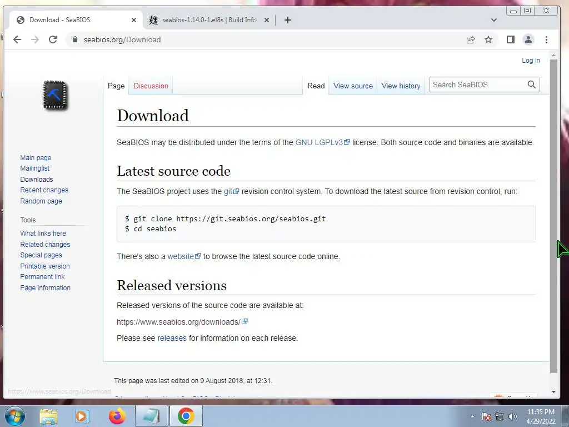Click the Action Center flag icon
This screenshot has height=427, width=569.
(x=486, y=416)
